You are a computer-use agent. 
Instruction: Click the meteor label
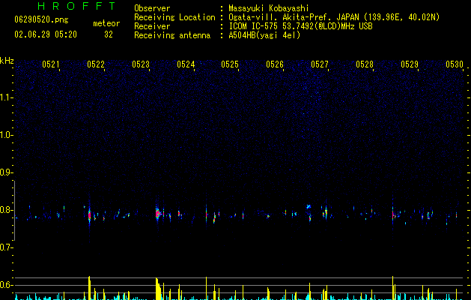click(106, 23)
